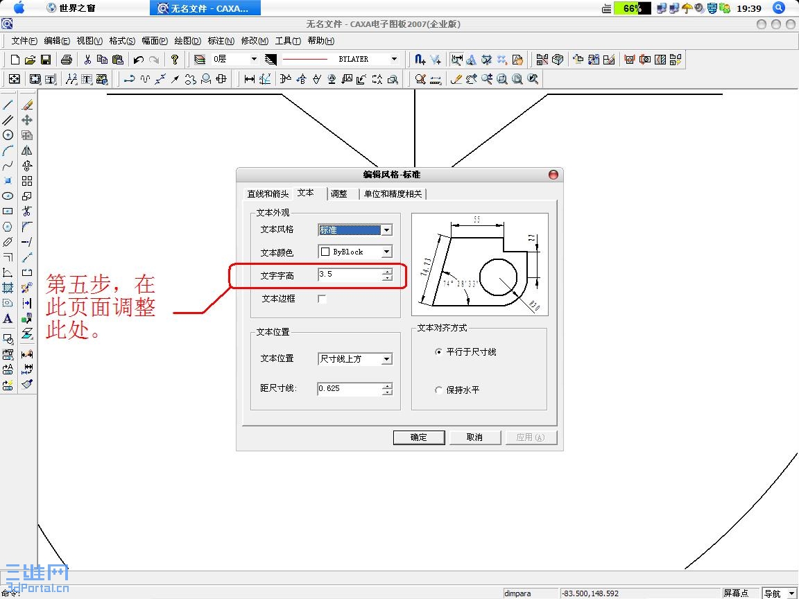Open the 格式(S) menu
This screenshot has width=799, height=599.
122,41
